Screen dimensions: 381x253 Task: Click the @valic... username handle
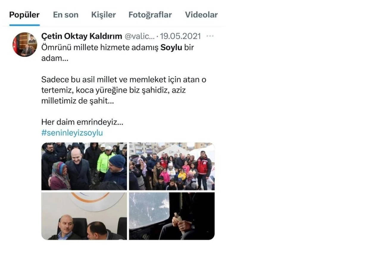pos(139,36)
